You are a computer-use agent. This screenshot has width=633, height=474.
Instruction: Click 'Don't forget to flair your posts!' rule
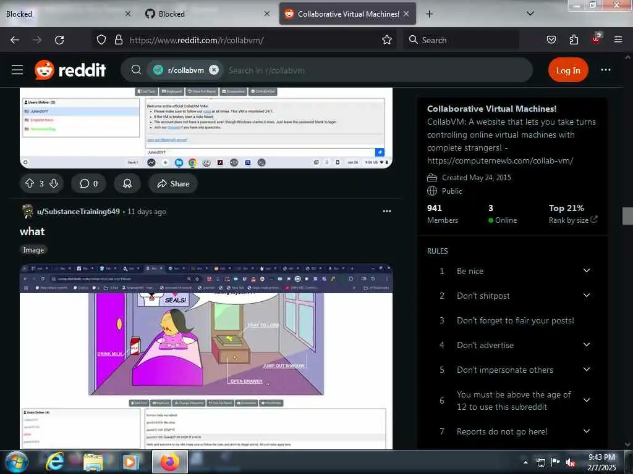click(515, 320)
